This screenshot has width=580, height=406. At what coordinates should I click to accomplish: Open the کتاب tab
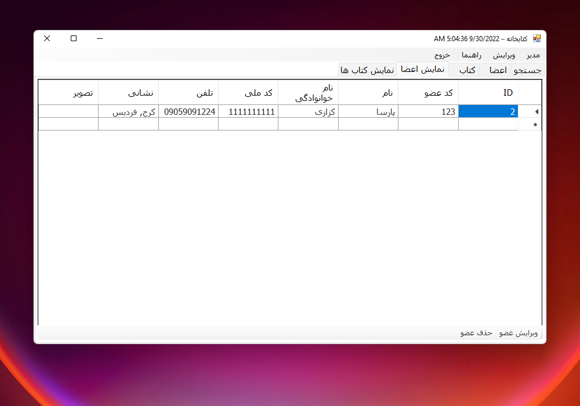pos(466,69)
